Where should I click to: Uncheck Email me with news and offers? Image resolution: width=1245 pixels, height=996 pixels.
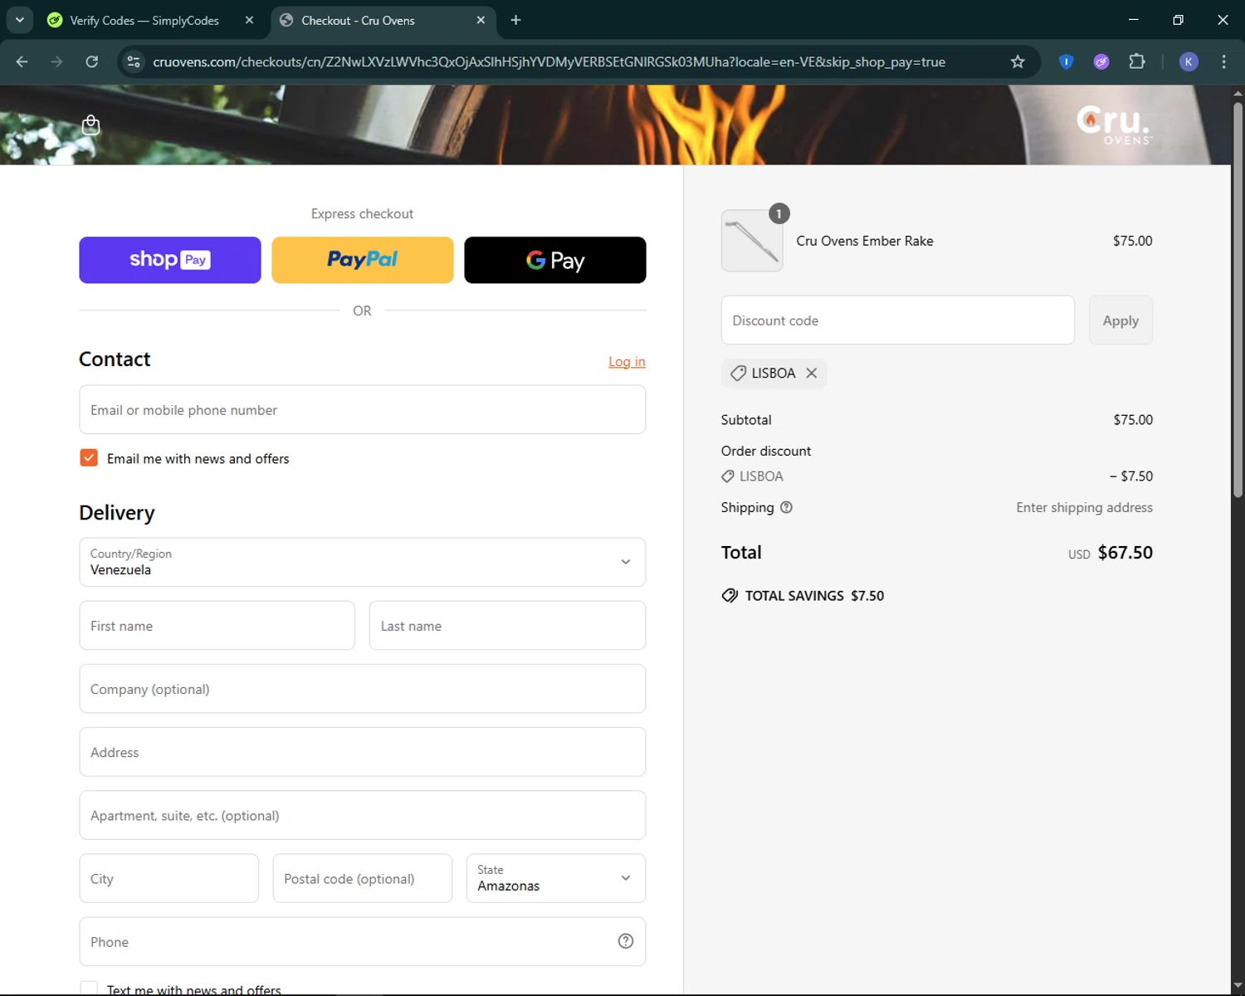[x=89, y=458]
